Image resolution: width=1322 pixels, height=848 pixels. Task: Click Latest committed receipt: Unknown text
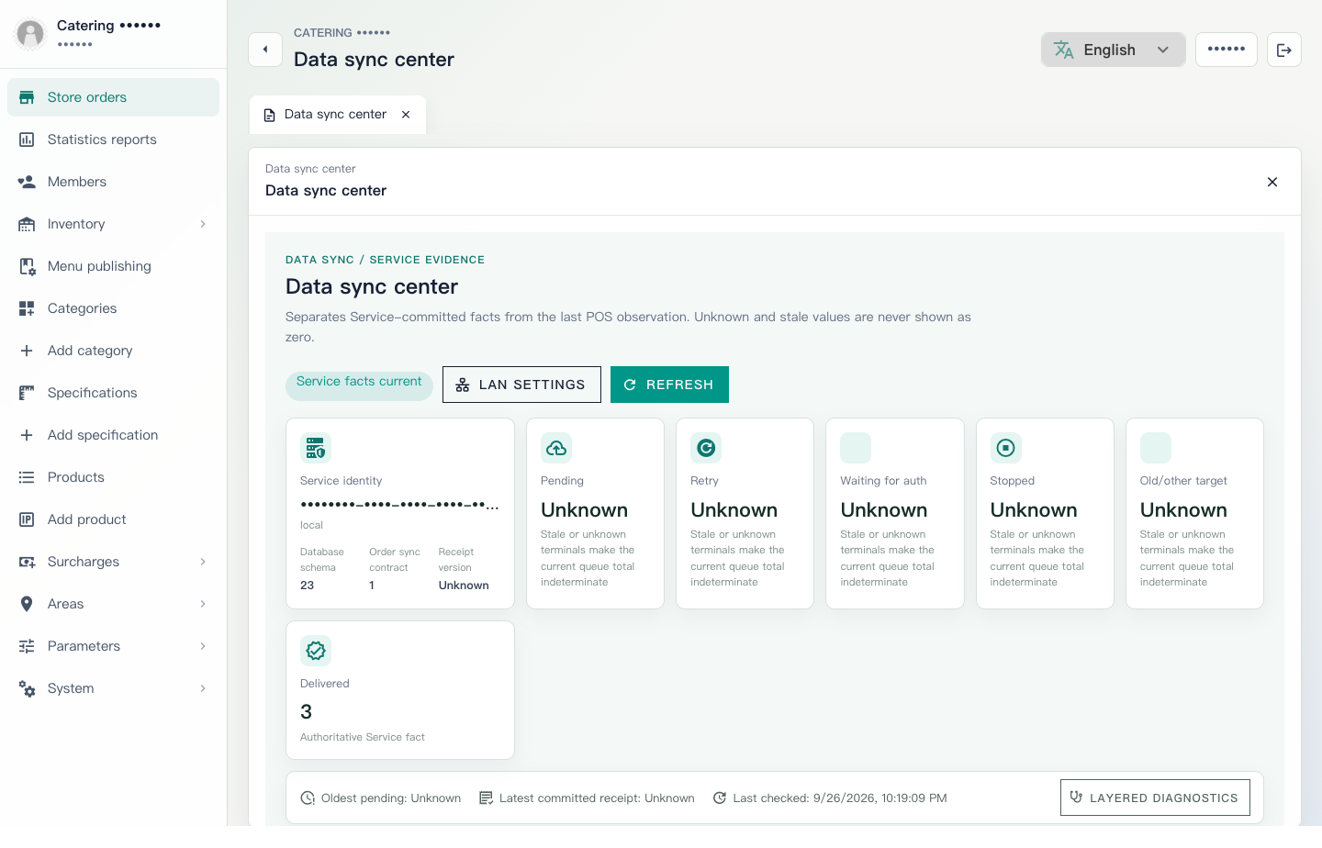[597, 798]
